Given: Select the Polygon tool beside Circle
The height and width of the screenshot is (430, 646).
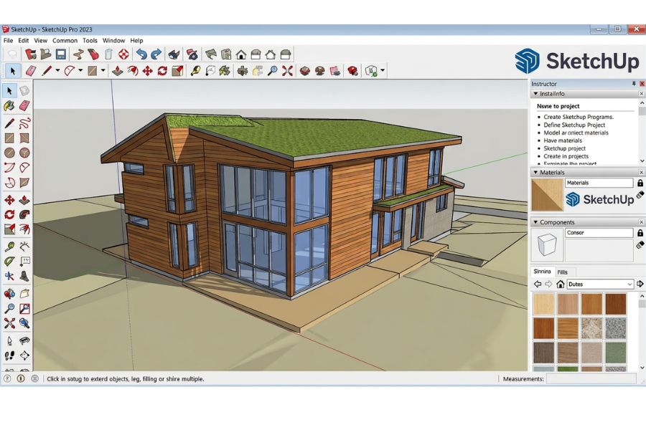Looking at the screenshot, I should point(24,153).
